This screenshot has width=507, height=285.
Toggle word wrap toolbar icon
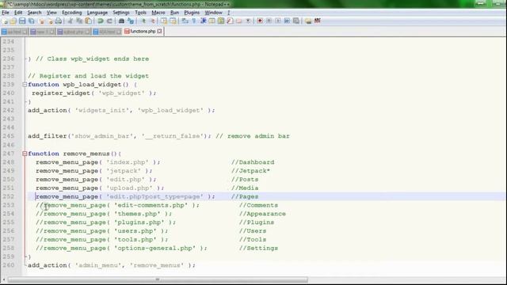(x=185, y=21)
